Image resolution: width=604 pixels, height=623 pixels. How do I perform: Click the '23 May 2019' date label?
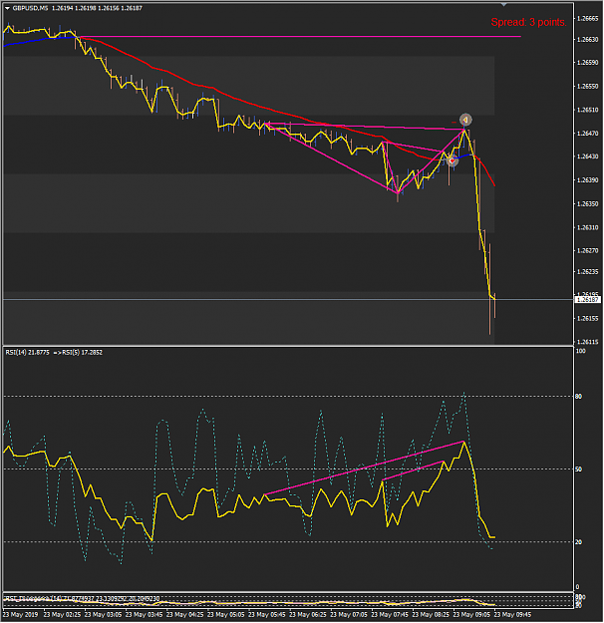(x=21, y=615)
